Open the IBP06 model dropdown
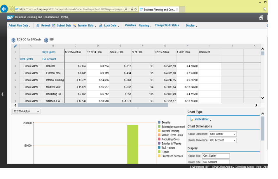Image resolution: width=278 pixels, height=179 pixels. (65, 17)
